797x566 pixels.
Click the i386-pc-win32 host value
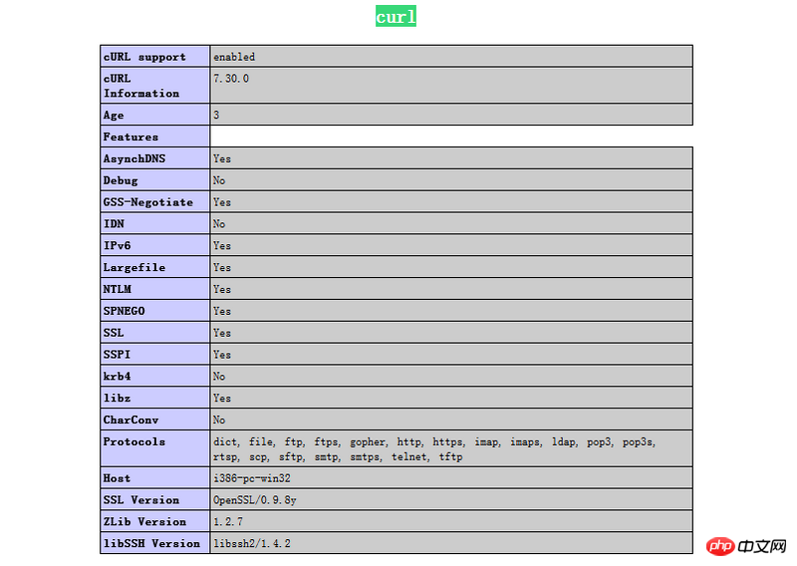coord(252,478)
